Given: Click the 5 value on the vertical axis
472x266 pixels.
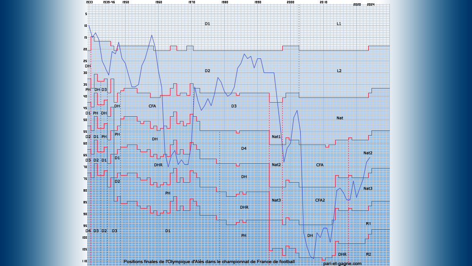Looking at the screenshot, I should point(86,14).
